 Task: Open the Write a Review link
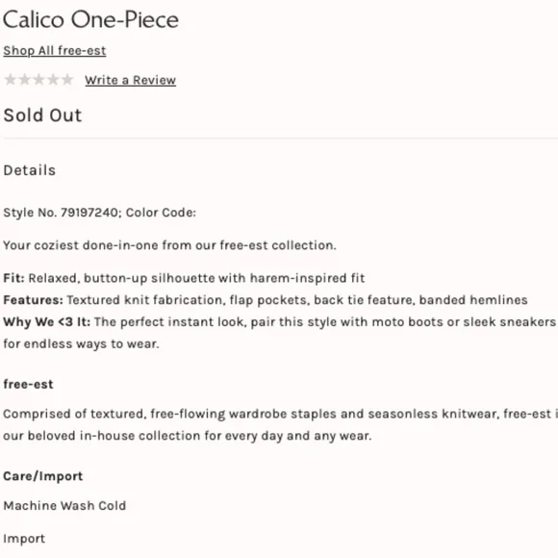130,80
